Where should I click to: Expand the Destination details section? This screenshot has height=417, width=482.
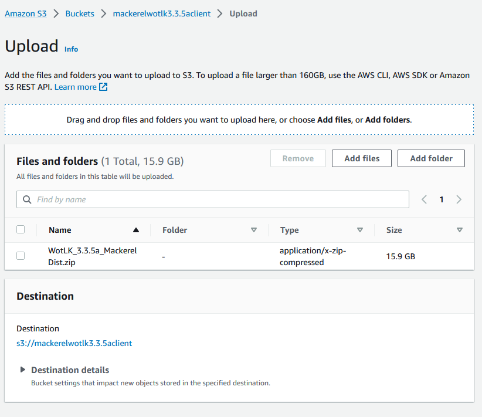pyautogui.click(x=23, y=369)
